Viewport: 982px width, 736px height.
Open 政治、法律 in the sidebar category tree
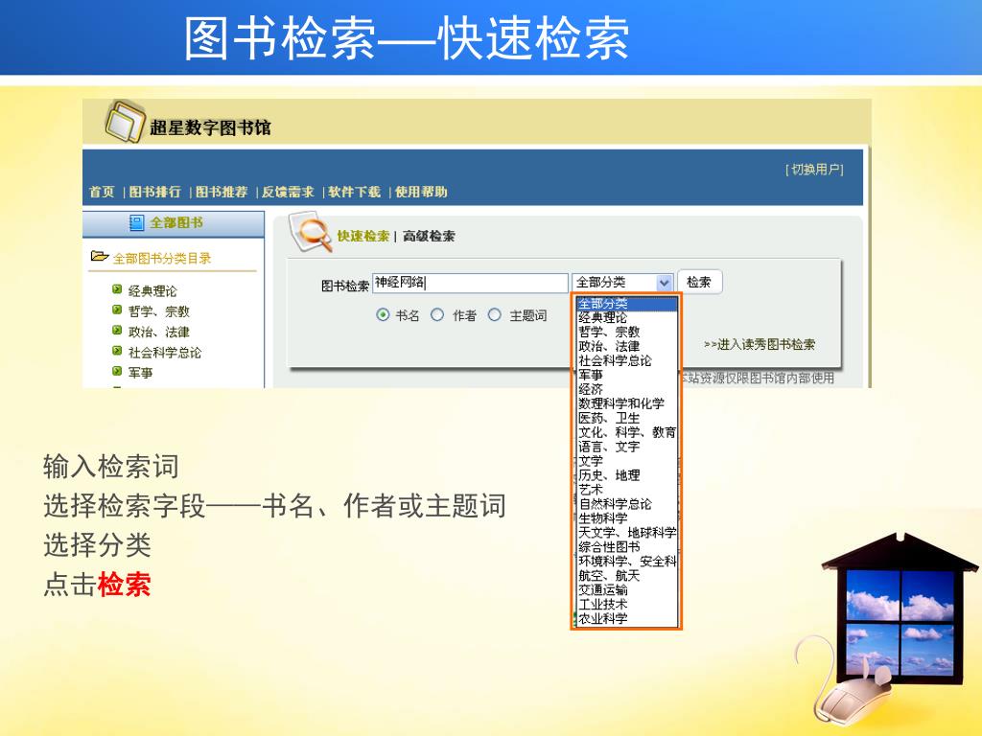159,332
